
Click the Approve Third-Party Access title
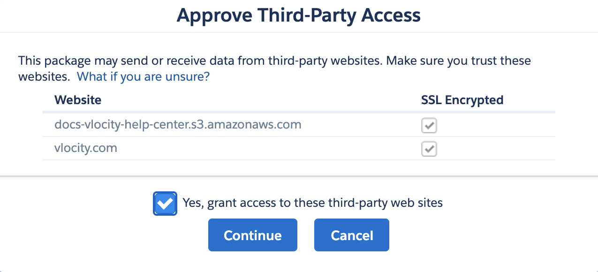pos(299,15)
